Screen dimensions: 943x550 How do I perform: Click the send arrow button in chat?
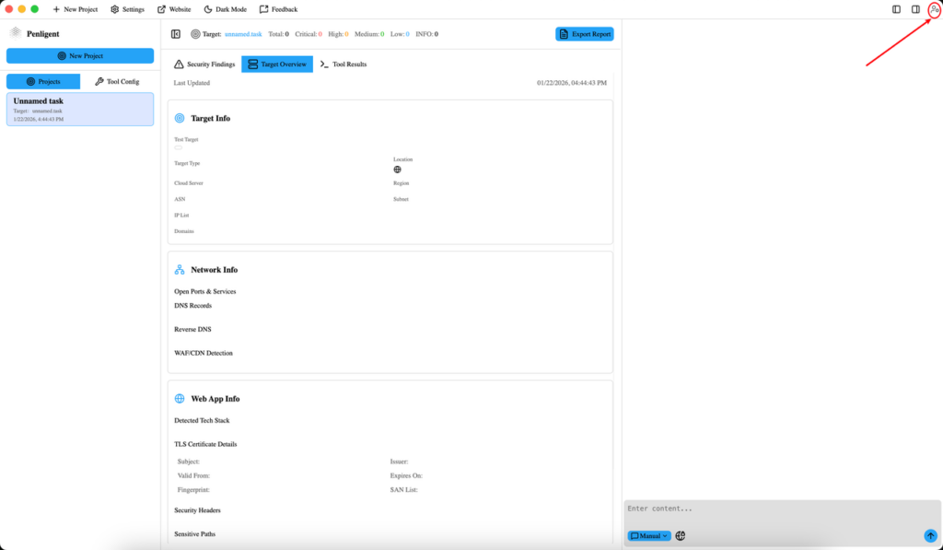930,535
